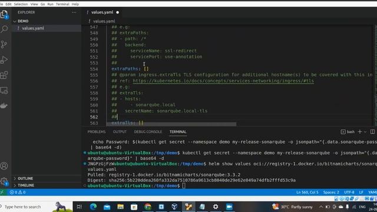
Task: Click the terminal prompt input area
Action: pos(184,185)
